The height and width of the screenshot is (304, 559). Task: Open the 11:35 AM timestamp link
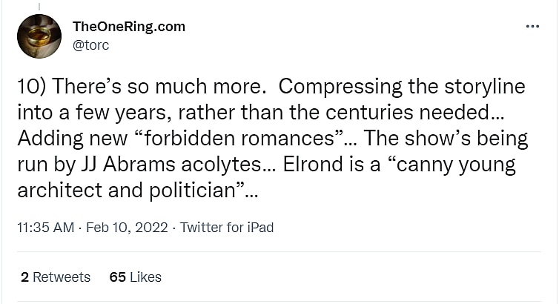[44, 228]
